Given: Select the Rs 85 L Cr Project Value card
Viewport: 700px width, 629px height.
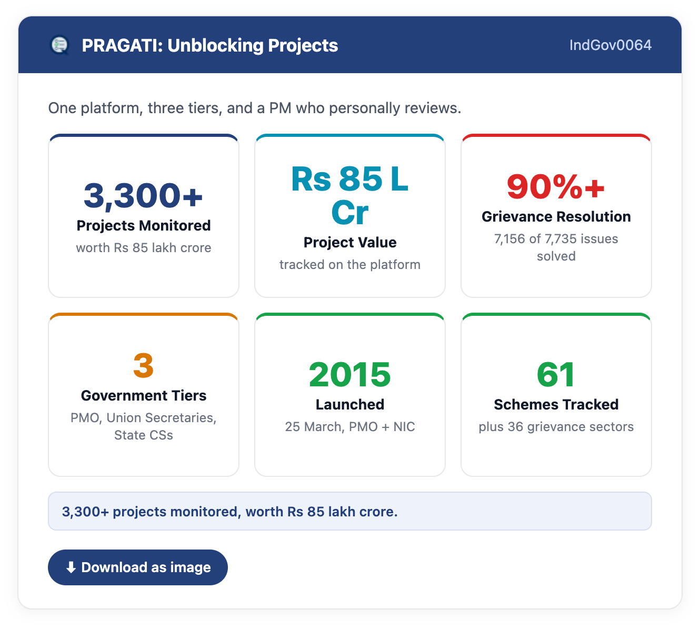Looking at the screenshot, I should (x=350, y=216).
